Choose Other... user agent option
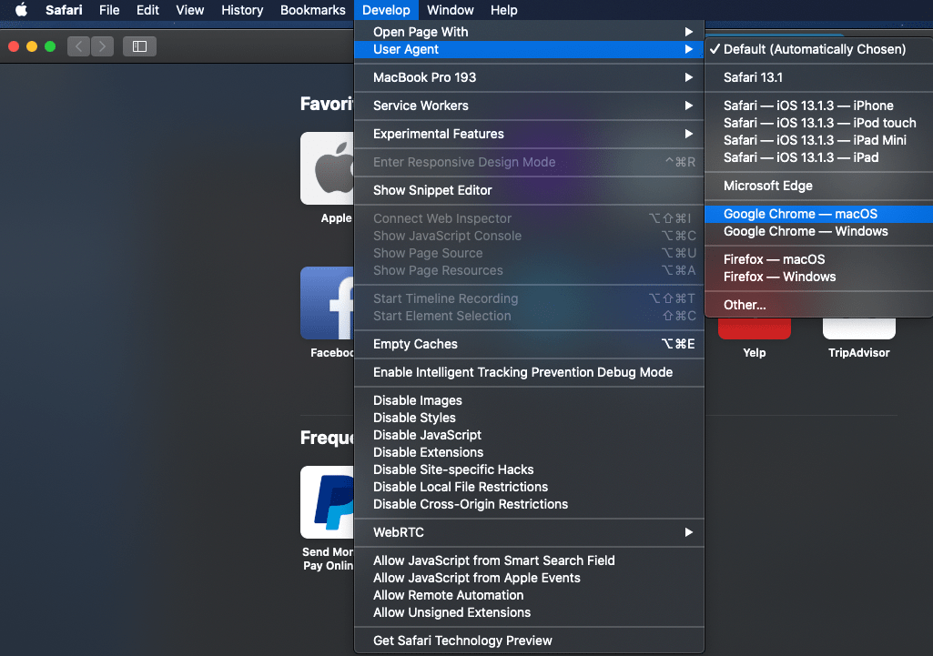933x656 pixels. click(x=818, y=305)
